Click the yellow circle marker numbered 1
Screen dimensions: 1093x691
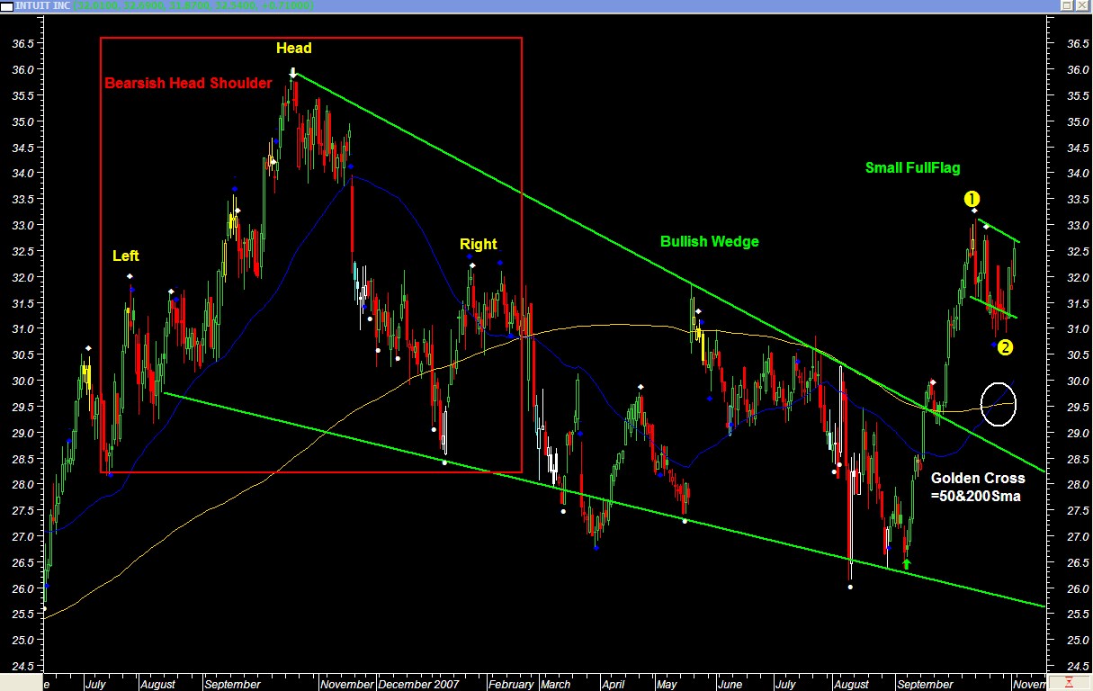(972, 199)
